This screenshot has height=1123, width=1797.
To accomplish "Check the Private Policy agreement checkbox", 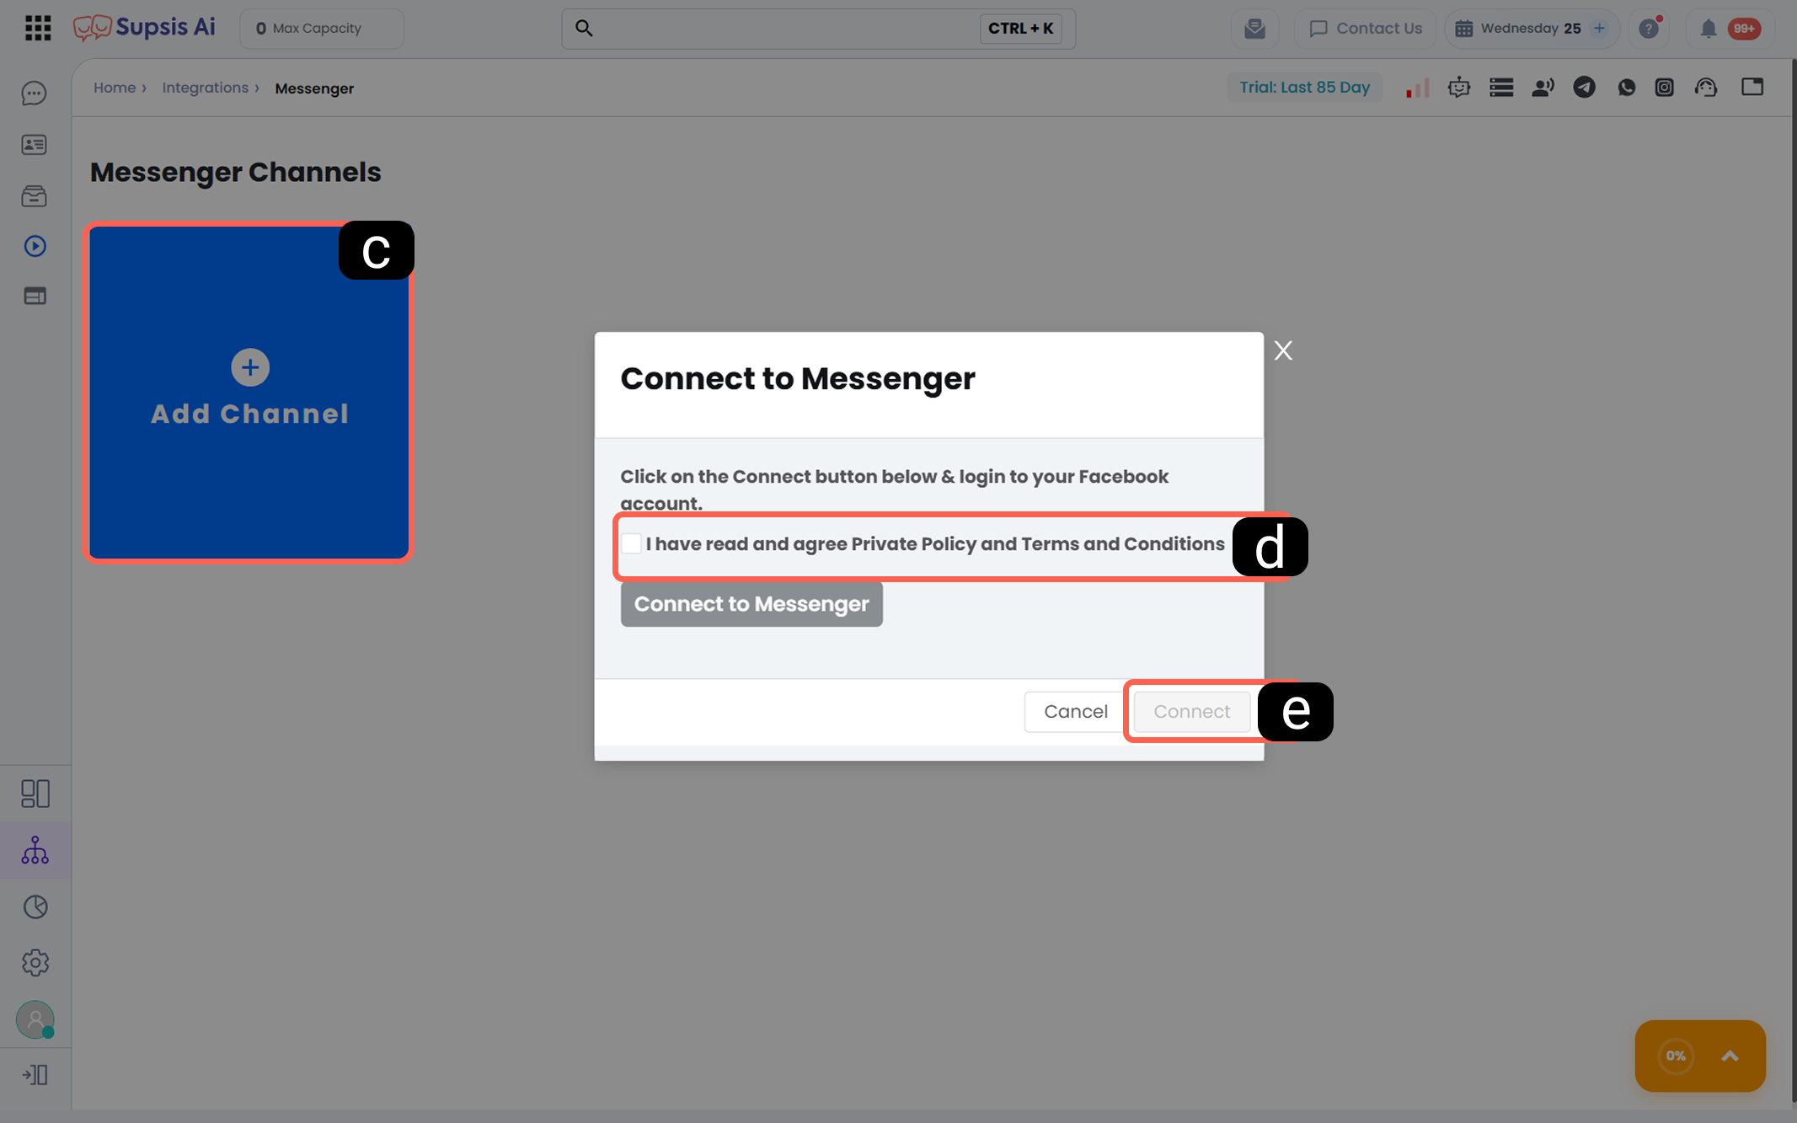I will 631,543.
